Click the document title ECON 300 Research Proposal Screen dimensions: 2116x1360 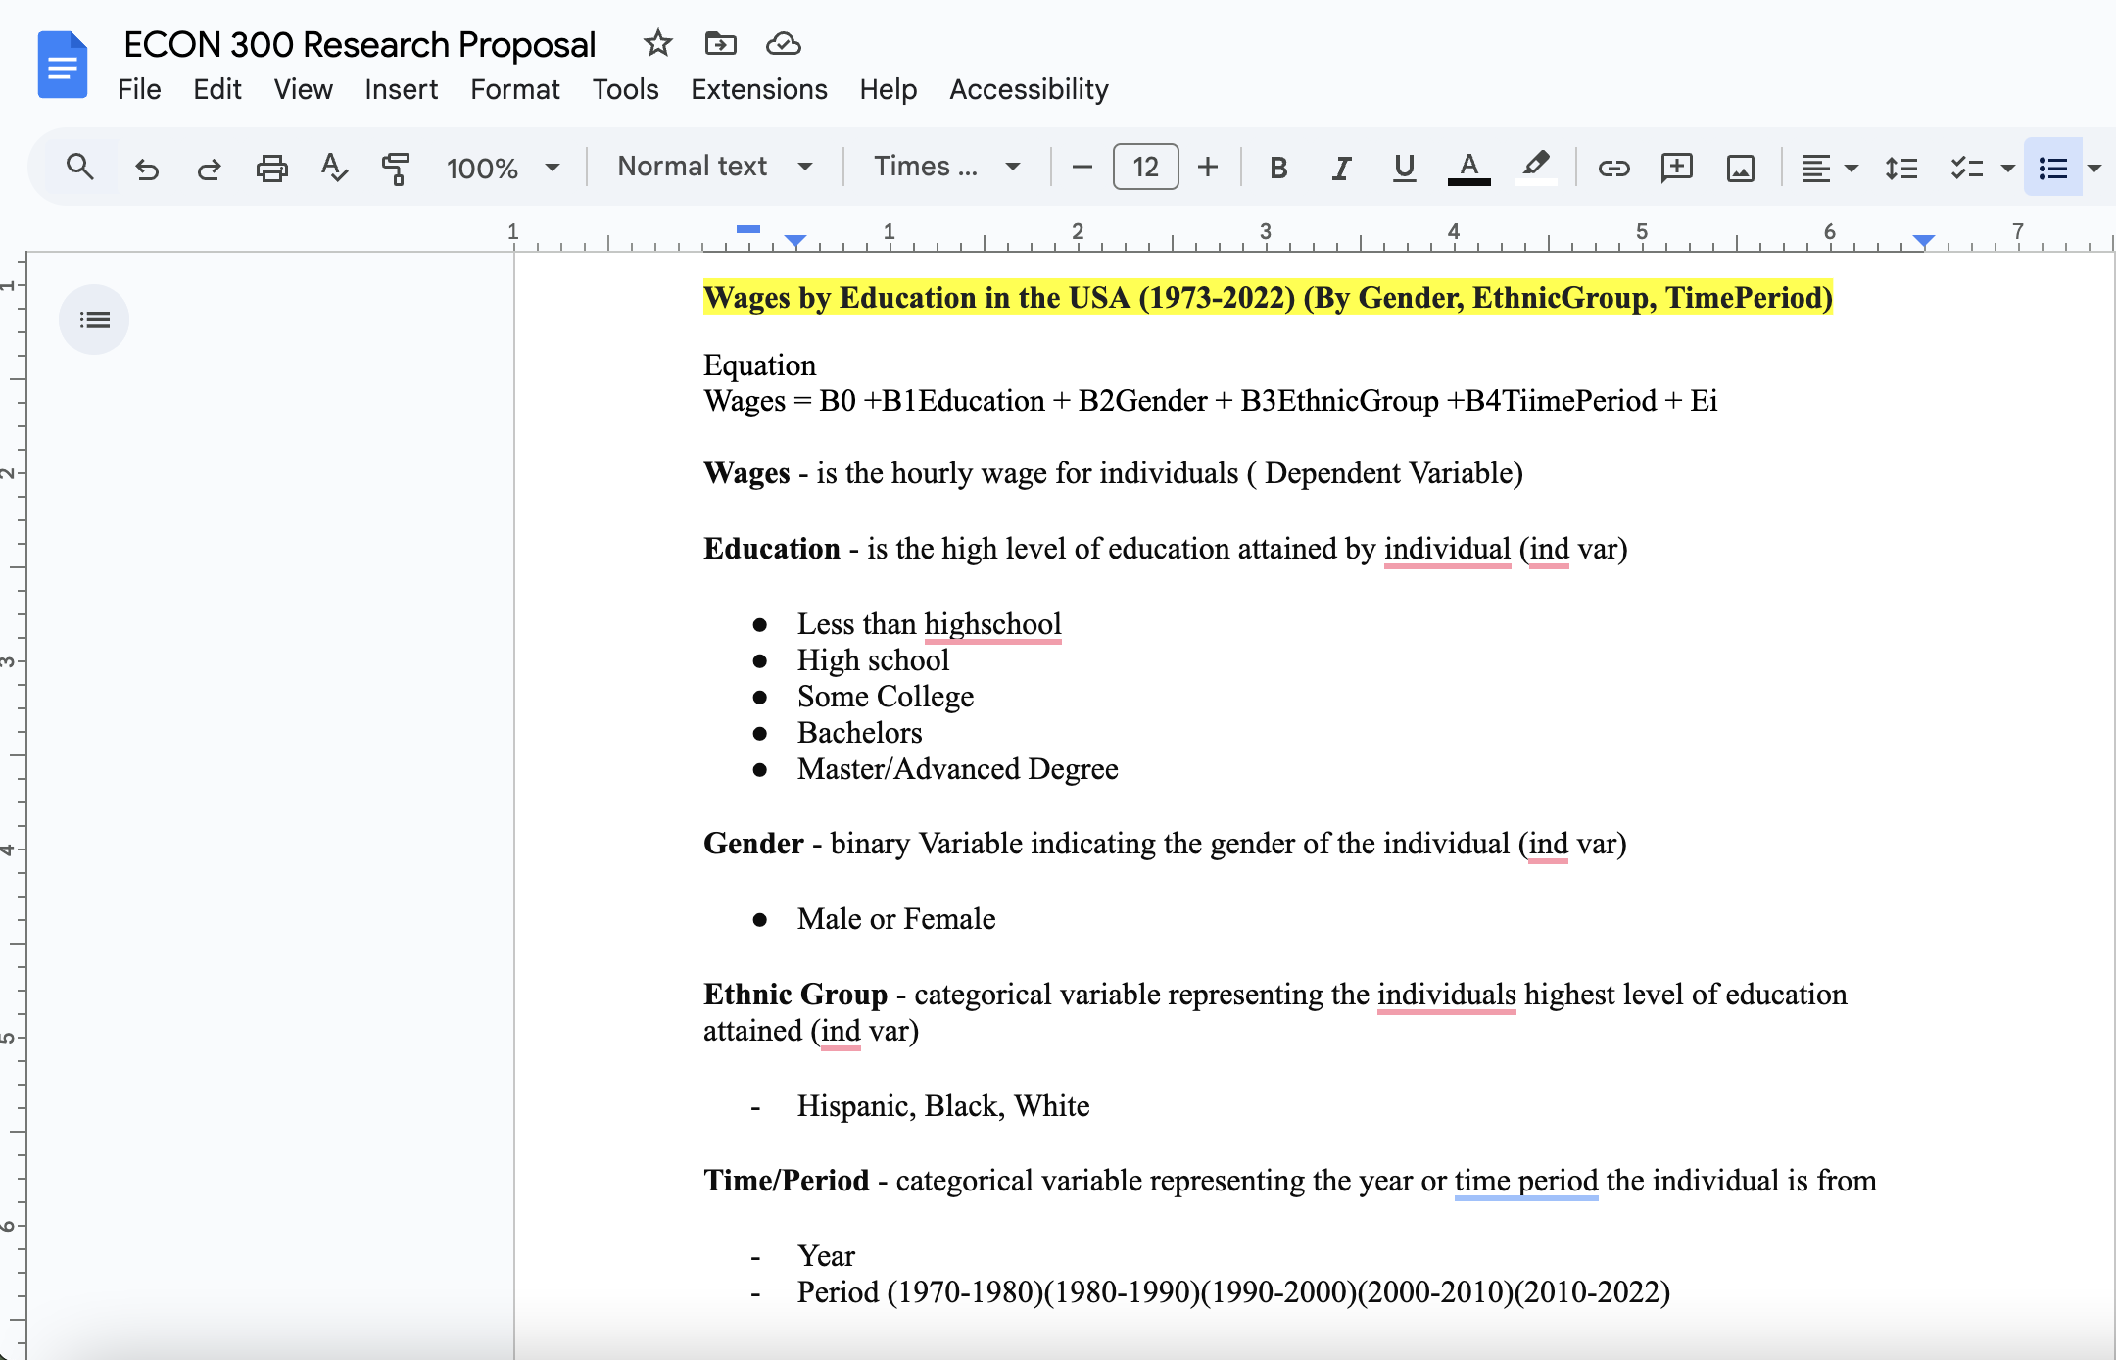[360, 44]
